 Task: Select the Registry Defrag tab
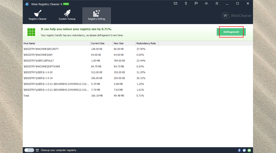(97, 16)
